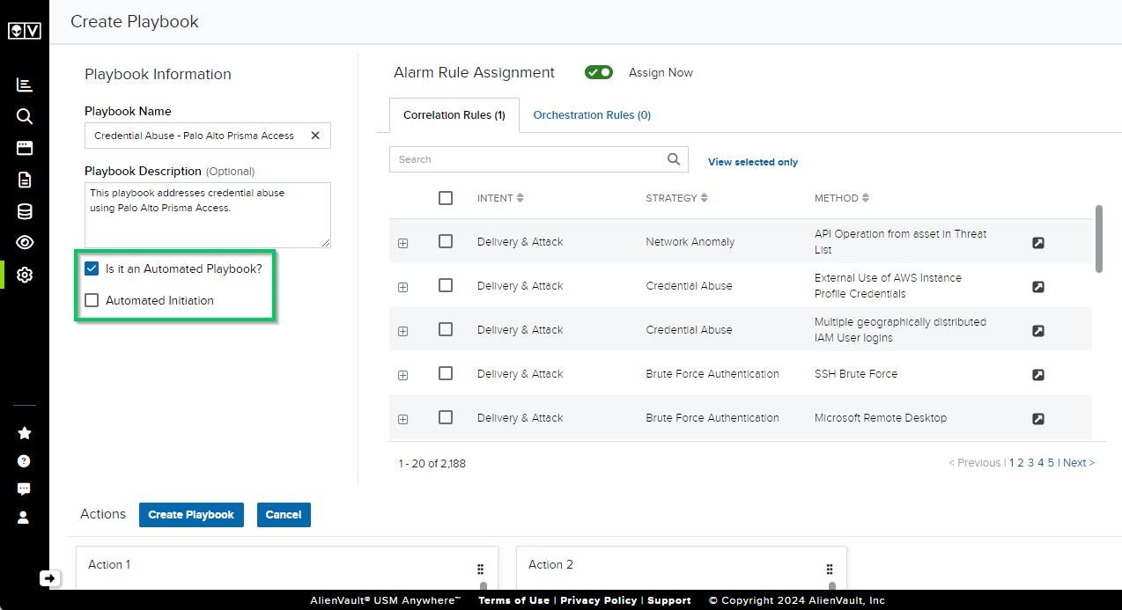1122x610 pixels.
Task: Open the Reports document sidebar icon
Action: tap(25, 180)
